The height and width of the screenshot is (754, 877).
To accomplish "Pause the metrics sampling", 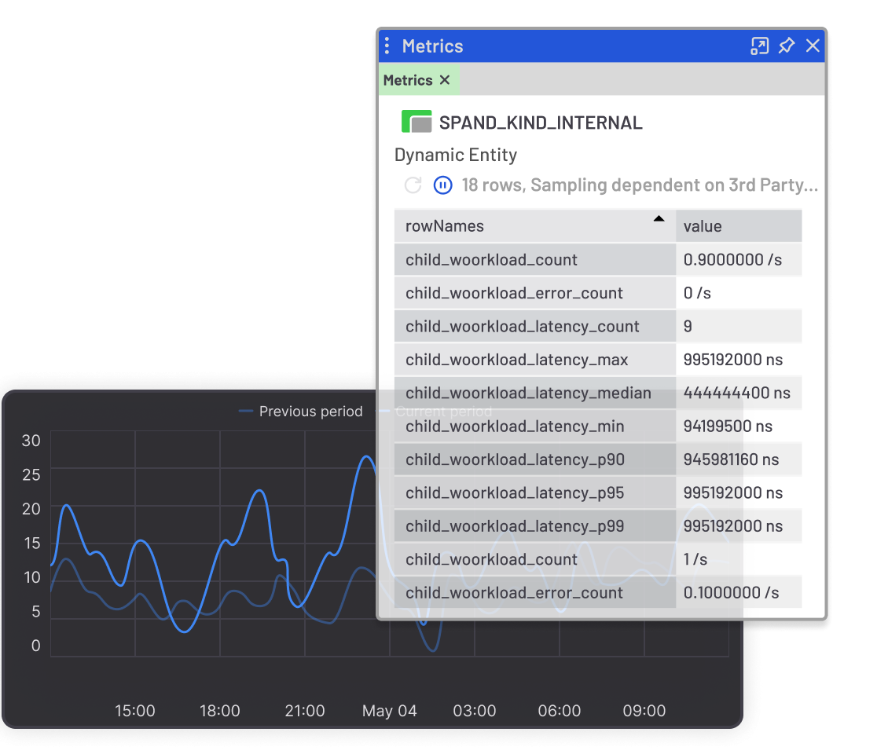I will [x=442, y=185].
